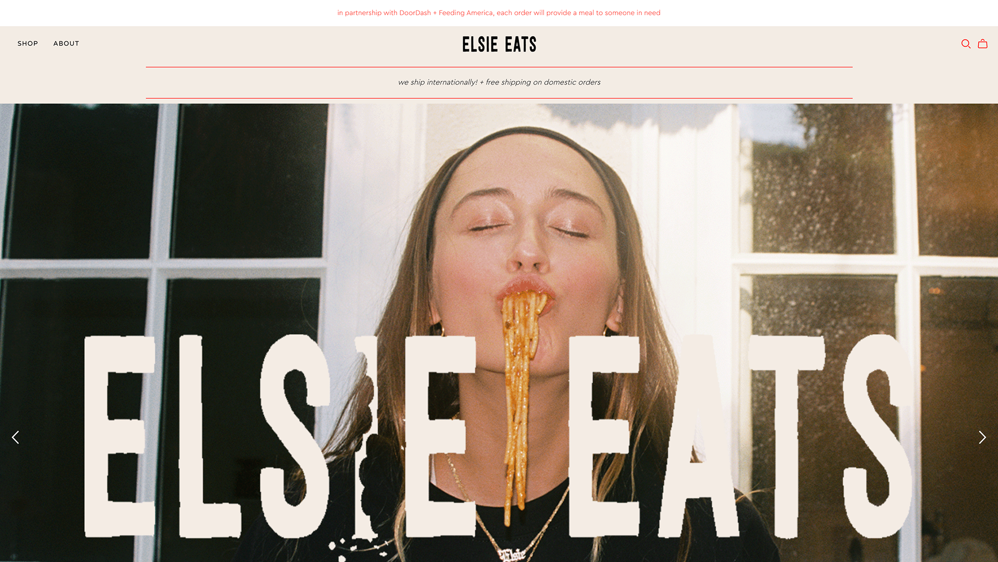The width and height of the screenshot is (998, 562).
Task: Click the international shipping notice text
Action: [499, 82]
